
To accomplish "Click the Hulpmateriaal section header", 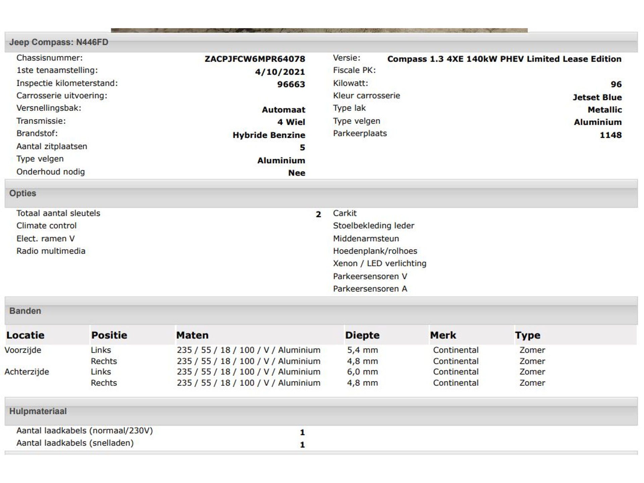I will 38,411.
